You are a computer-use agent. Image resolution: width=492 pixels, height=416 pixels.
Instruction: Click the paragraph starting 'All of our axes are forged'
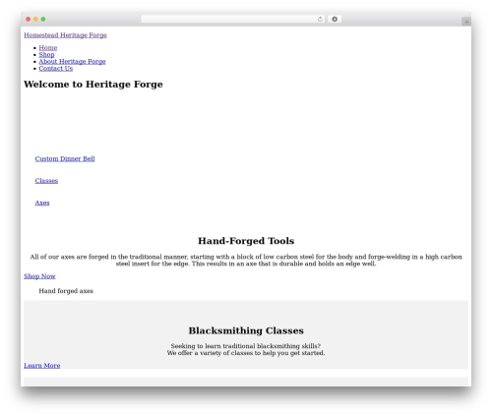point(246,261)
